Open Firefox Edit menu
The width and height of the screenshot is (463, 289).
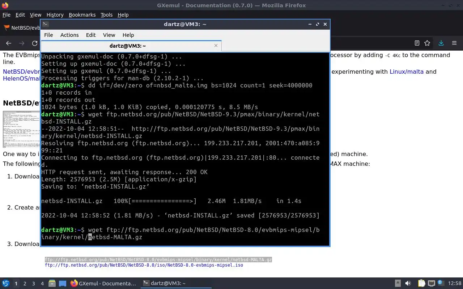click(x=20, y=15)
